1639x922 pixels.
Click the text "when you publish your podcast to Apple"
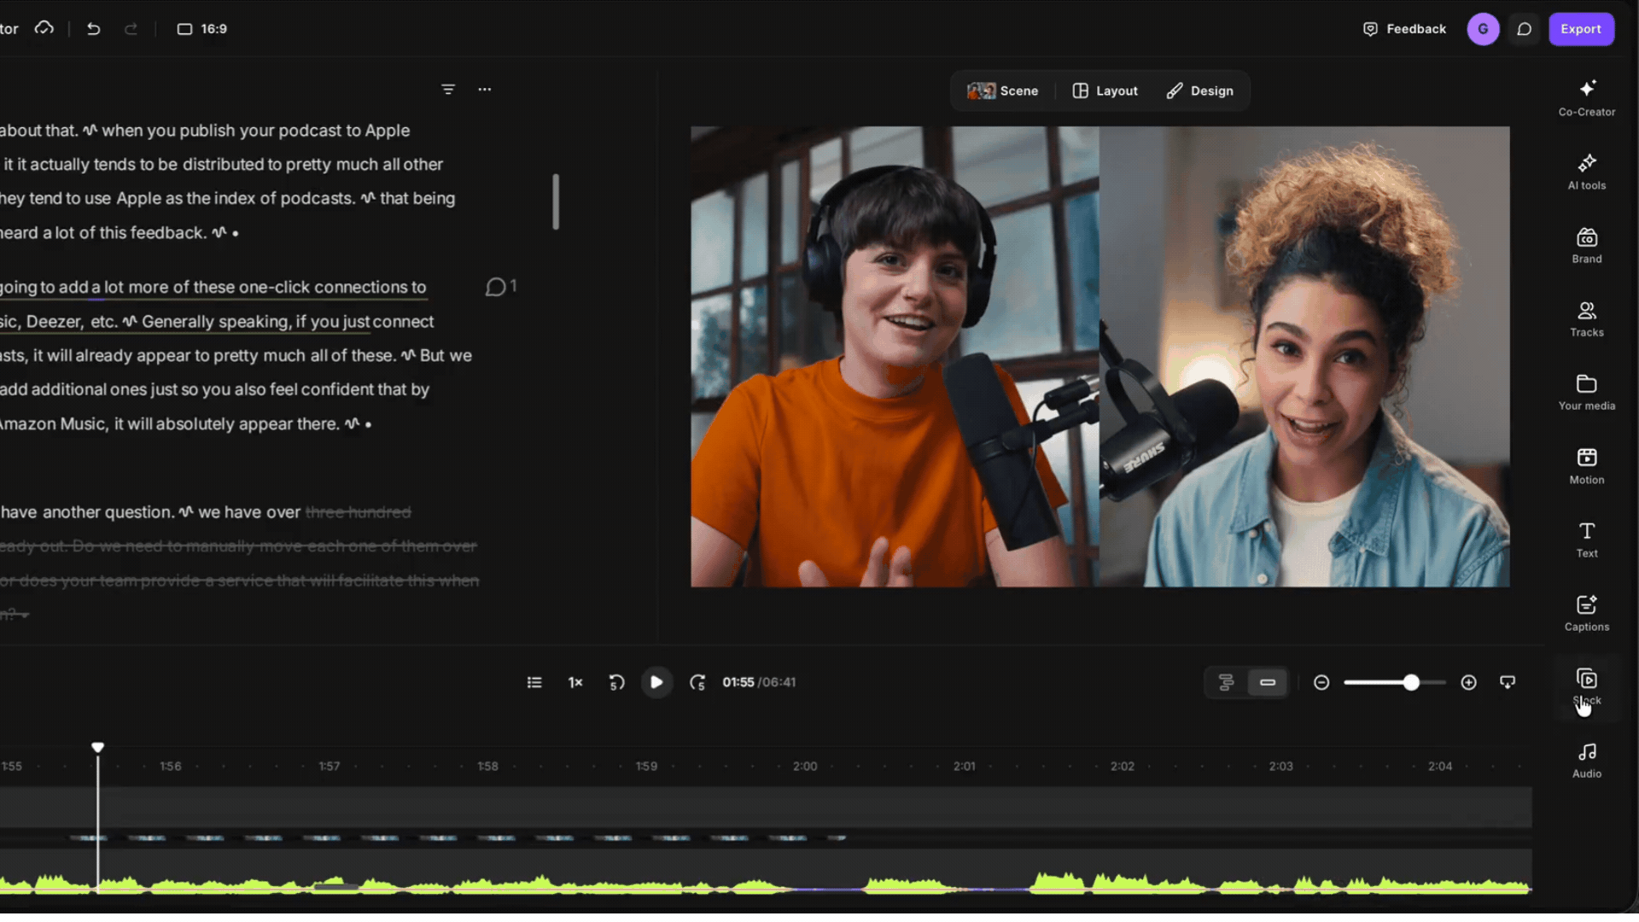coord(256,131)
